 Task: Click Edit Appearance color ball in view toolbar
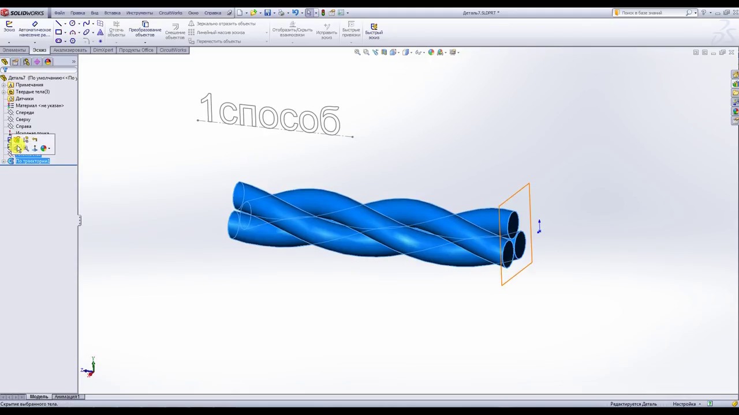431,52
